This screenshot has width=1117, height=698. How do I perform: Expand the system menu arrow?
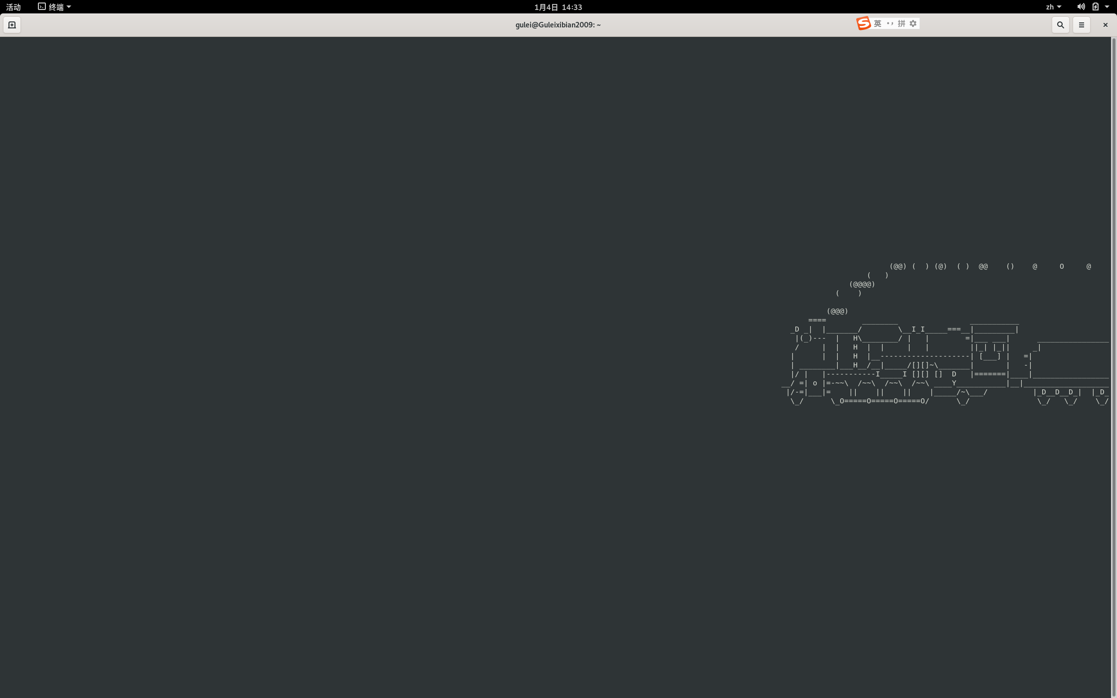click(1107, 7)
